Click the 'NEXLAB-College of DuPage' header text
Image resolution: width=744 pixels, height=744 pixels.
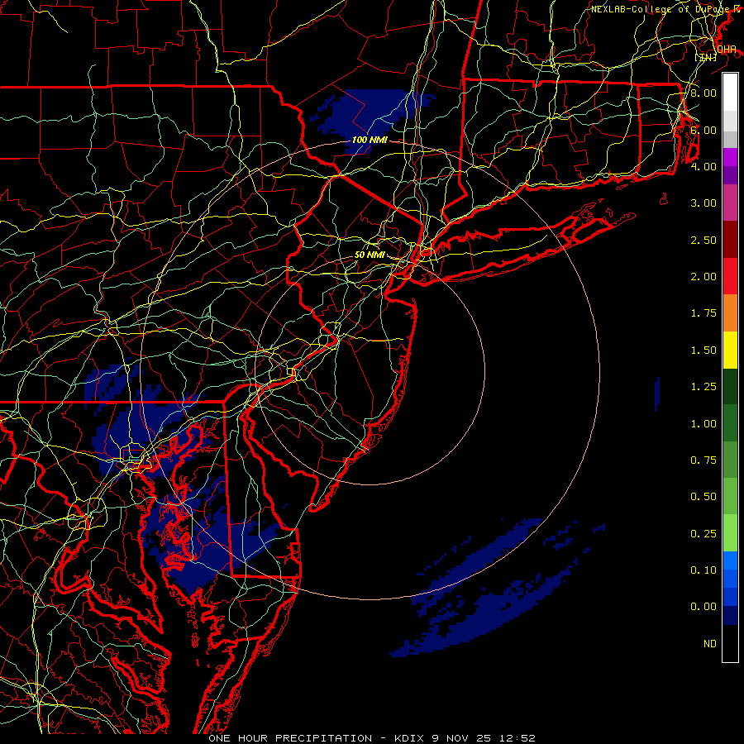(x=661, y=9)
